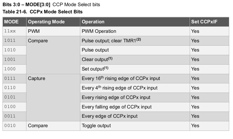Screen dimensions: 233x139
Task: Select the 1010 mode value
Action: click(10, 50)
